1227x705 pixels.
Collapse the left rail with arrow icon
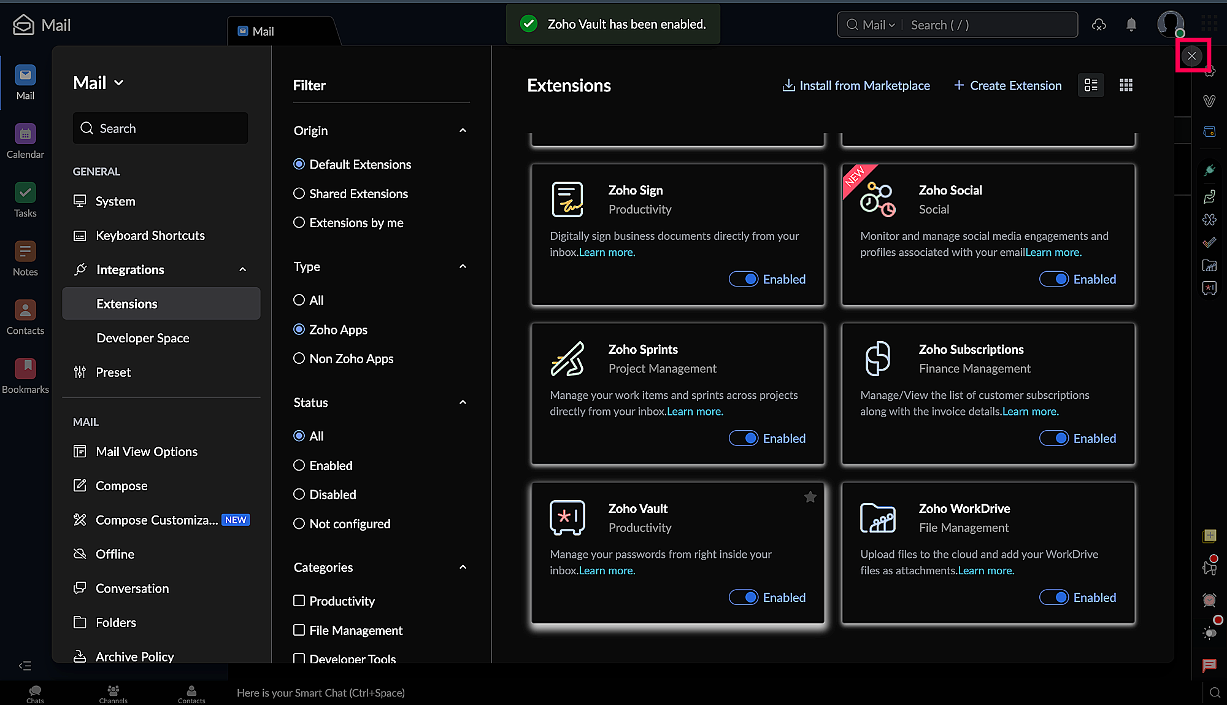25,666
